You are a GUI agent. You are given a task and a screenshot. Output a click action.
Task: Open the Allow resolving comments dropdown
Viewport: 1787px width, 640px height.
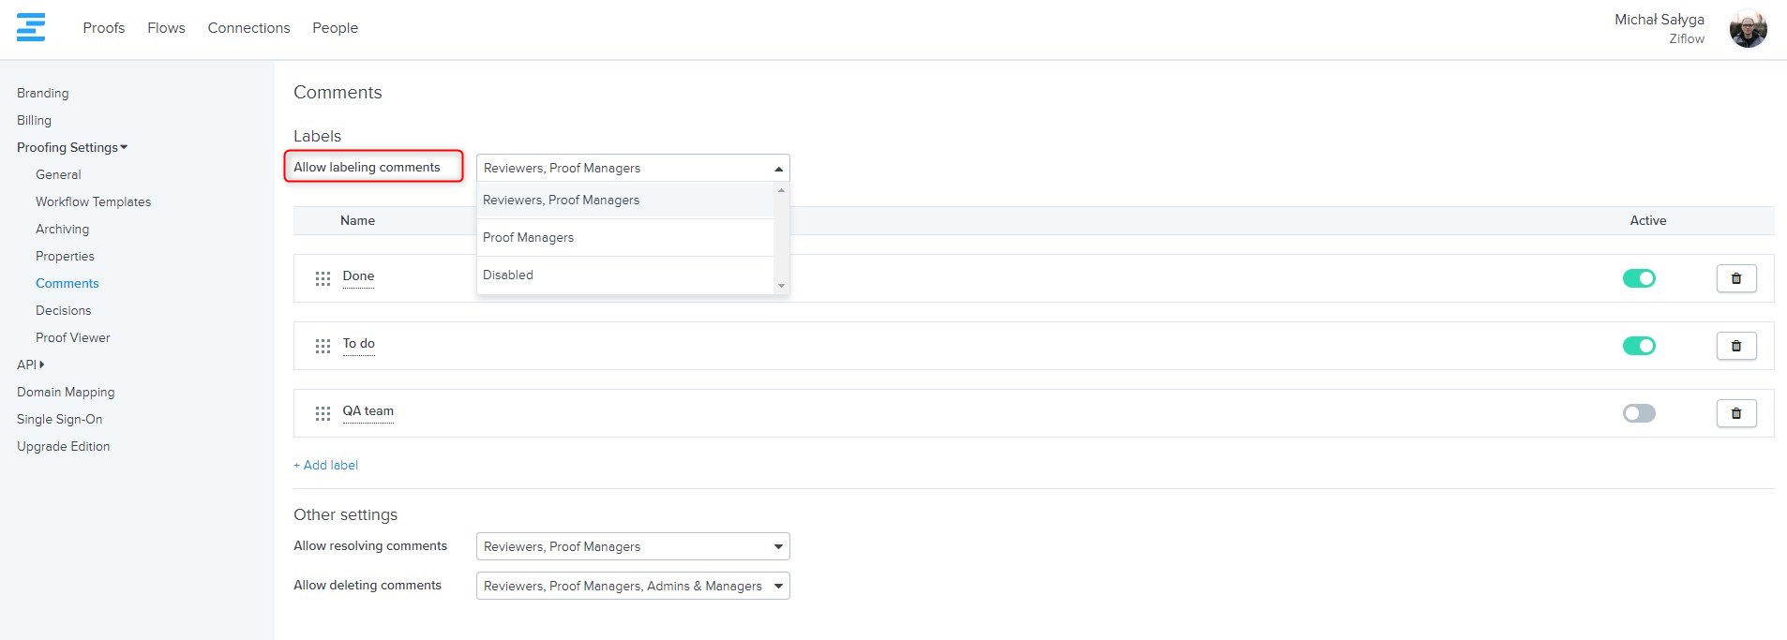[x=633, y=546]
